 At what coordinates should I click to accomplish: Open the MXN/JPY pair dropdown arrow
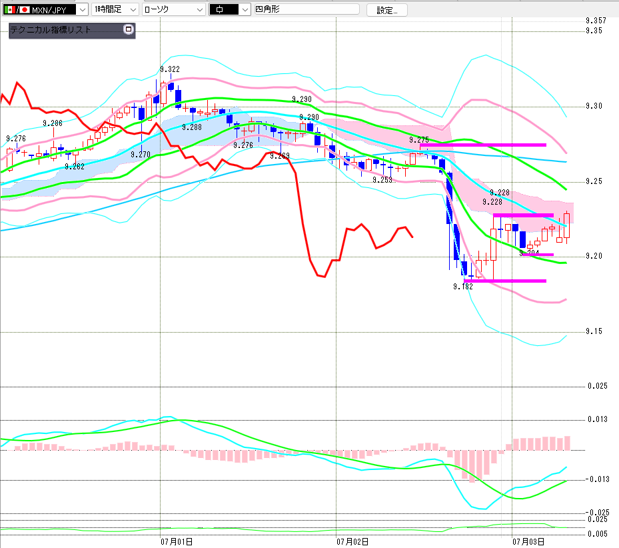[x=82, y=9]
